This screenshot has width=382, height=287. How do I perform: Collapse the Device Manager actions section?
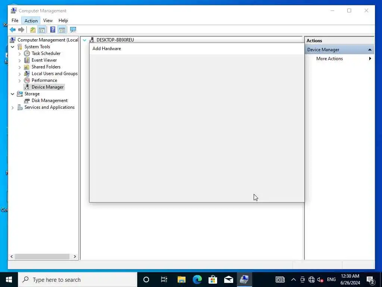click(x=370, y=50)
